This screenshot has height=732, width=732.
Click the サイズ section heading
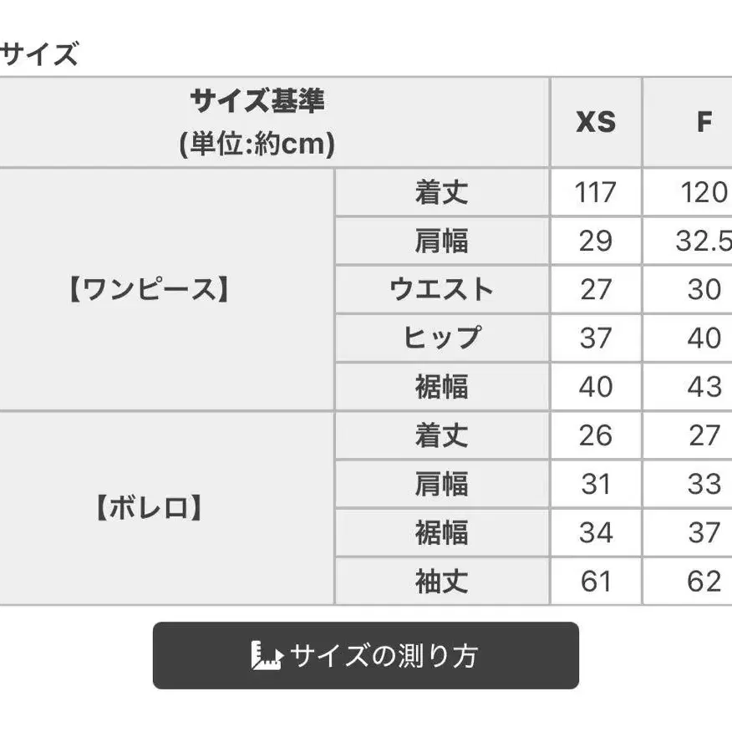(38, 55)
